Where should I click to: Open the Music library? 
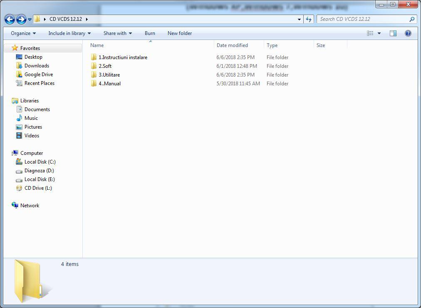(x=31, y=118)
